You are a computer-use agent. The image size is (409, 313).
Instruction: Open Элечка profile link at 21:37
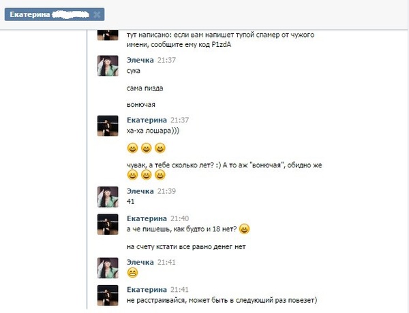140,60
